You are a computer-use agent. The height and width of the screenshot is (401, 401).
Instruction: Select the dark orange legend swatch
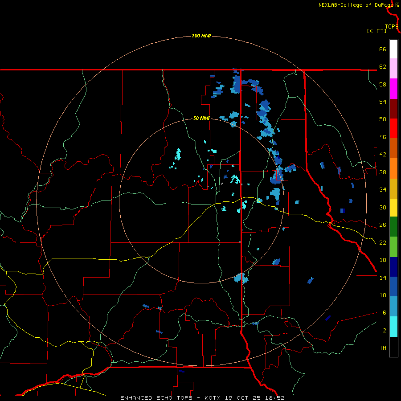pos(393,148)
